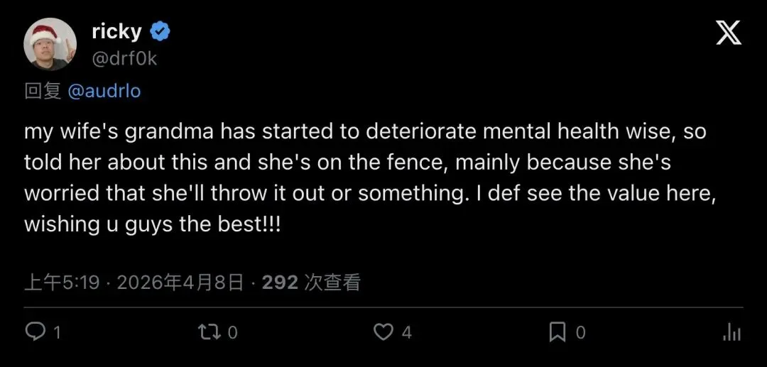Click the blue verified badge next to ricky

point(161,32)
